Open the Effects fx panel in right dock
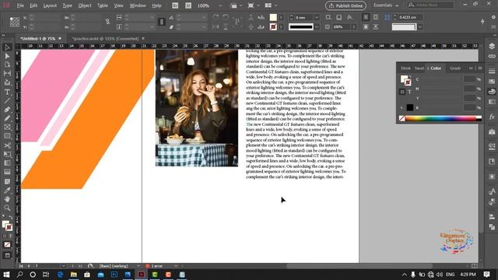Viewport: 498px width, 280px height. click(492, 117)
